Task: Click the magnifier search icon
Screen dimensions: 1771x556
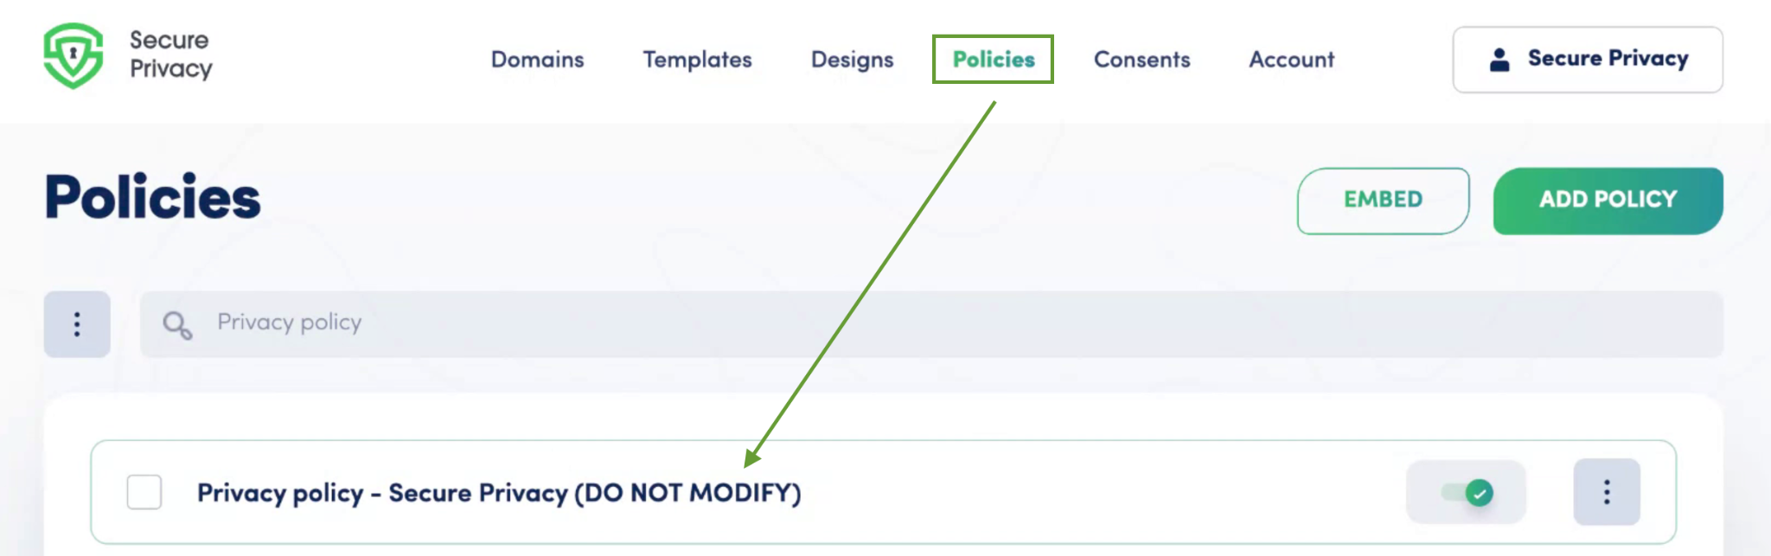Action: (176, 323)
